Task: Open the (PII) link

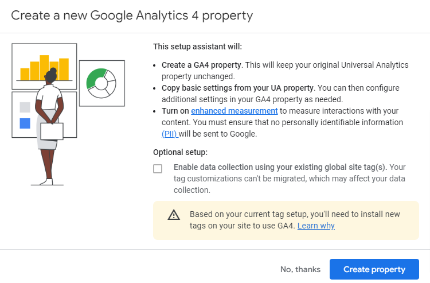Action: (170, 134)
